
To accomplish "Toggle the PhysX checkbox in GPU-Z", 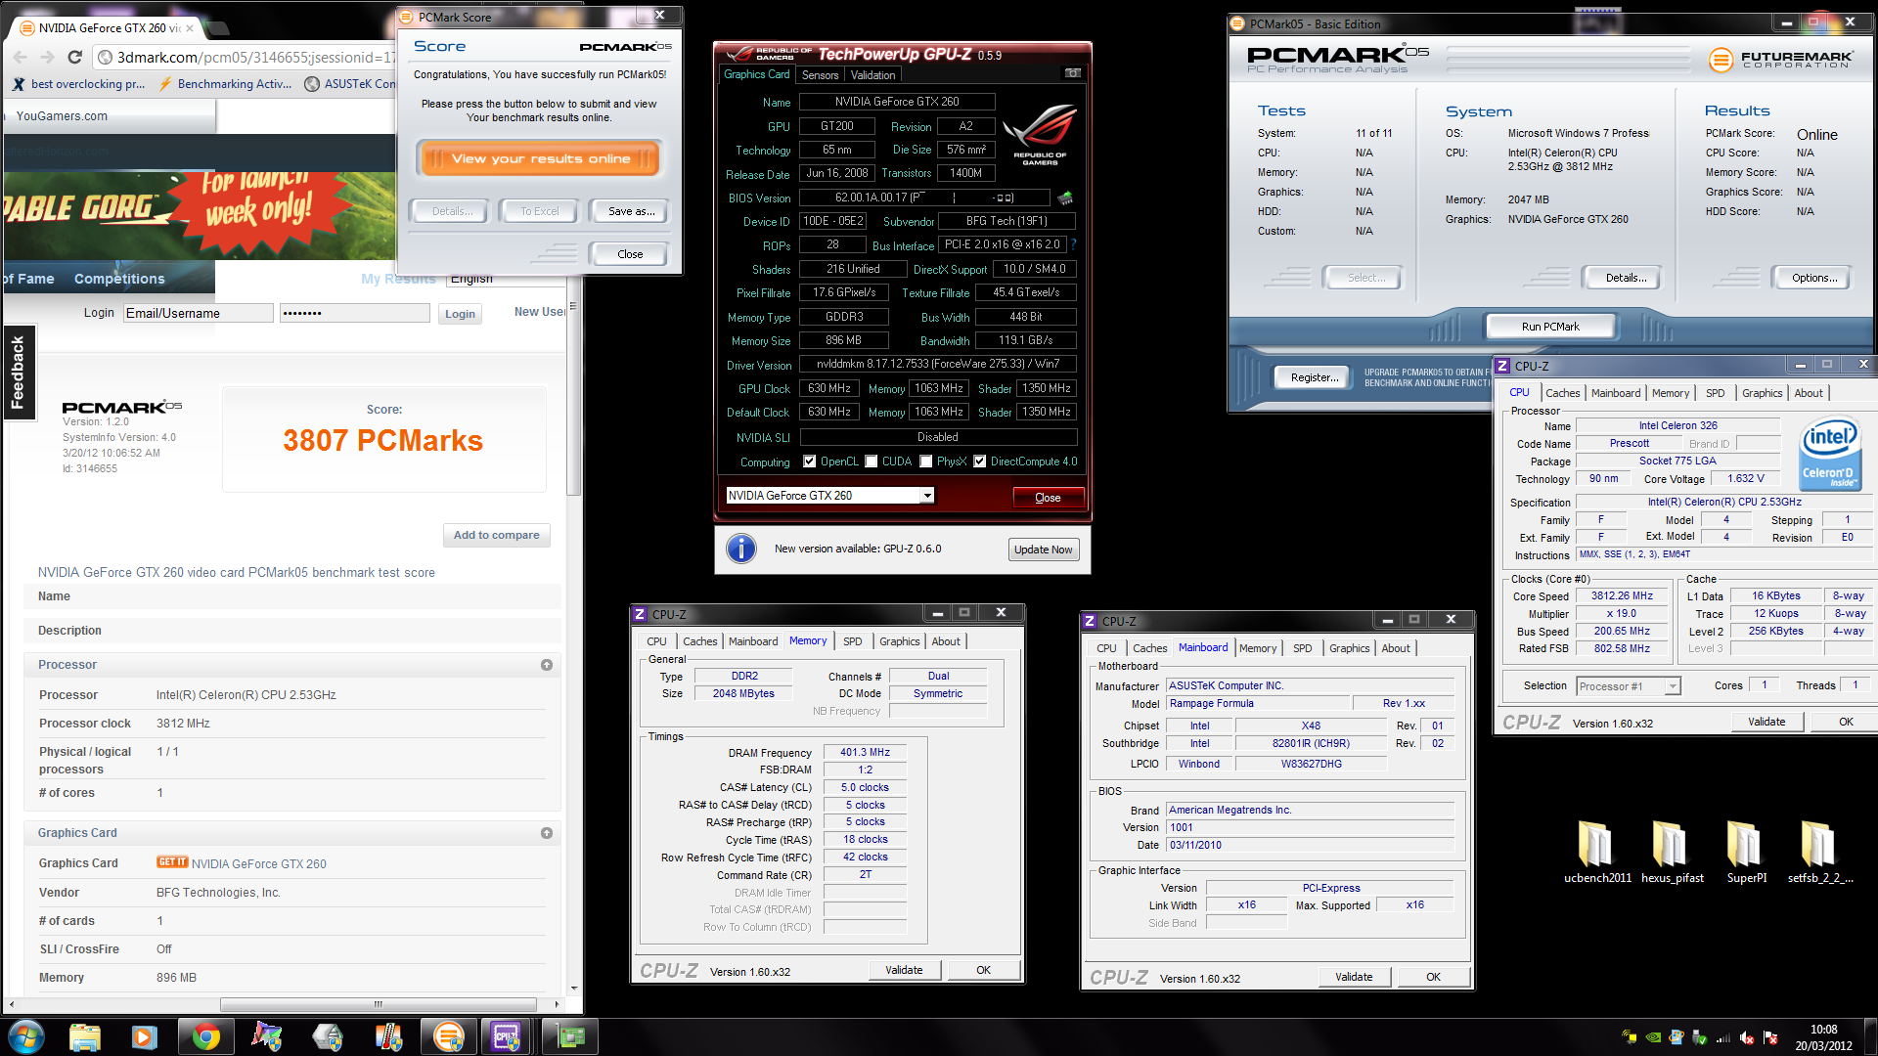I will 925,462.
